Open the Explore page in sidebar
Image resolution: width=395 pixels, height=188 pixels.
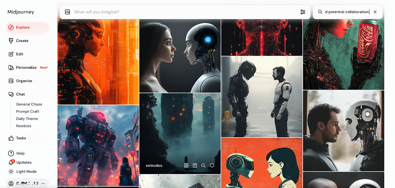(27, 27)
